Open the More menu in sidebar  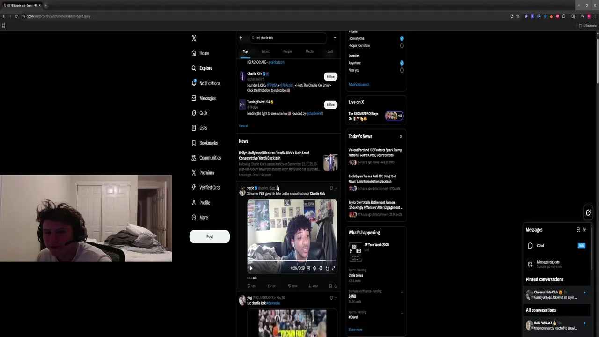coord(200,218)
